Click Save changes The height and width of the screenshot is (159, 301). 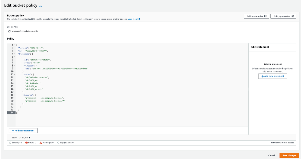point(289,155)
